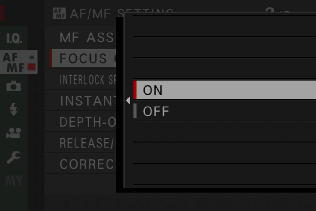Click the red marker beside ON
Screen dimensions: 316x211
click(135, 90)
